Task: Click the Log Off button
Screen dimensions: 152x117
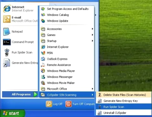Action: [54, 104]
